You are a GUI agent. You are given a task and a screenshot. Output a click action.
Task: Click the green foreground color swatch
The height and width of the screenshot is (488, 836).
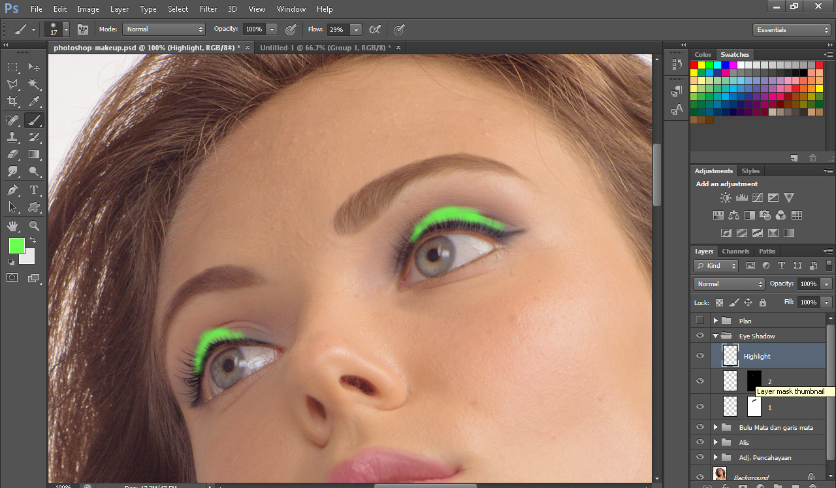[16, 246]
